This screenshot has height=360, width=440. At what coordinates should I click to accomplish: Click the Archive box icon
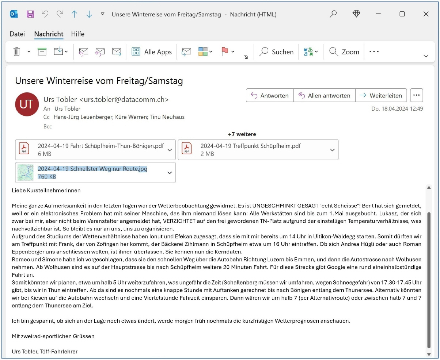click(42, 52)
